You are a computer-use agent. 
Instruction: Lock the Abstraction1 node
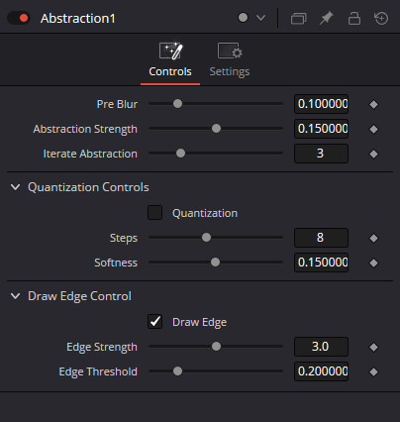[354, 18]
